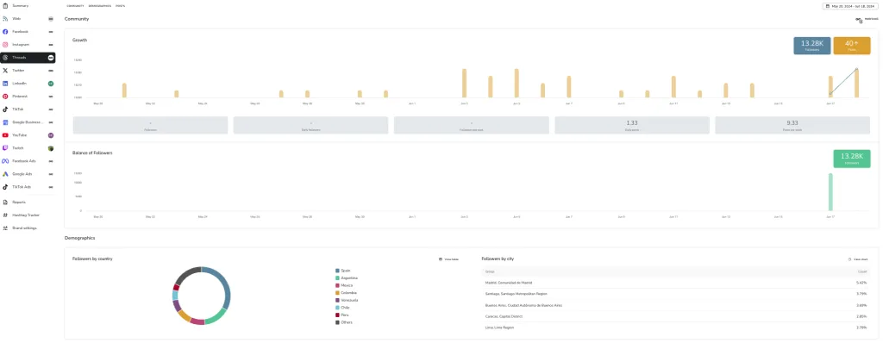Select the blue 13.28K Followers badge
The image size is (883, 343).
[812, 46]
